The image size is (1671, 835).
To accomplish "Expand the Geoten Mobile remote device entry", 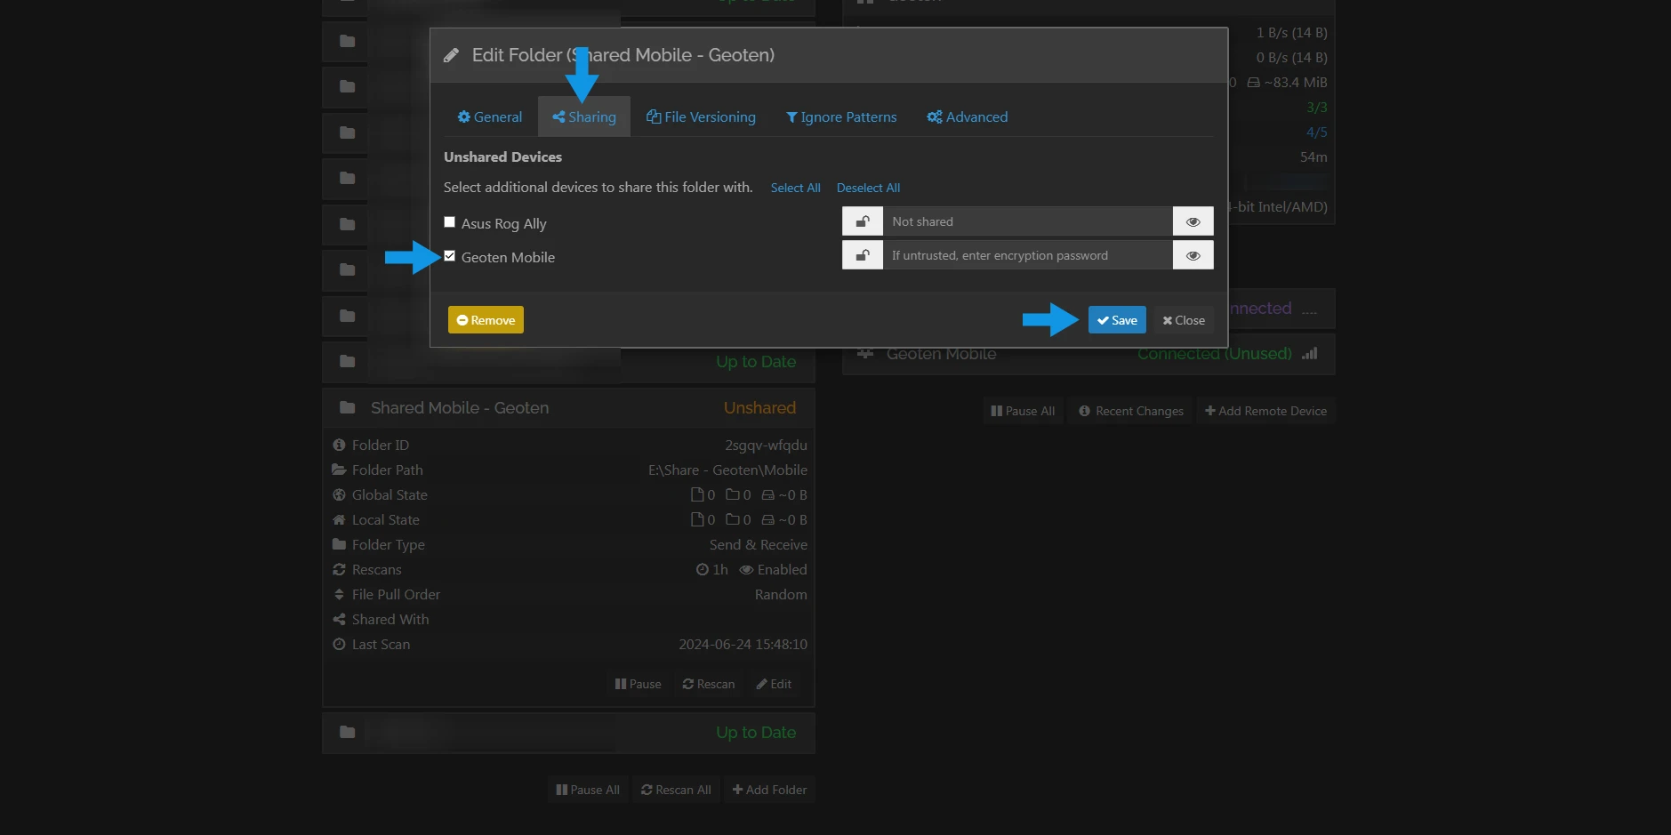I will click(x=1089, y=354).
